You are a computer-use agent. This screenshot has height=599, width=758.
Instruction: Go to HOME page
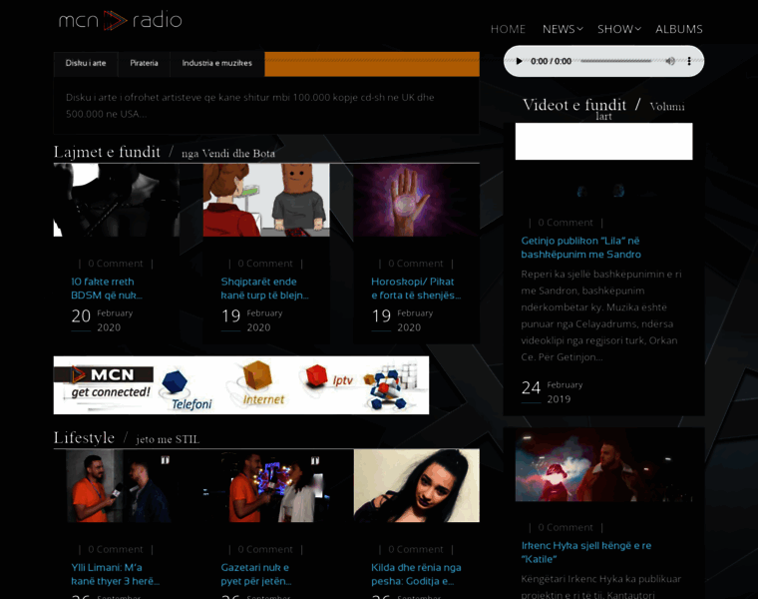click(508, 29)
